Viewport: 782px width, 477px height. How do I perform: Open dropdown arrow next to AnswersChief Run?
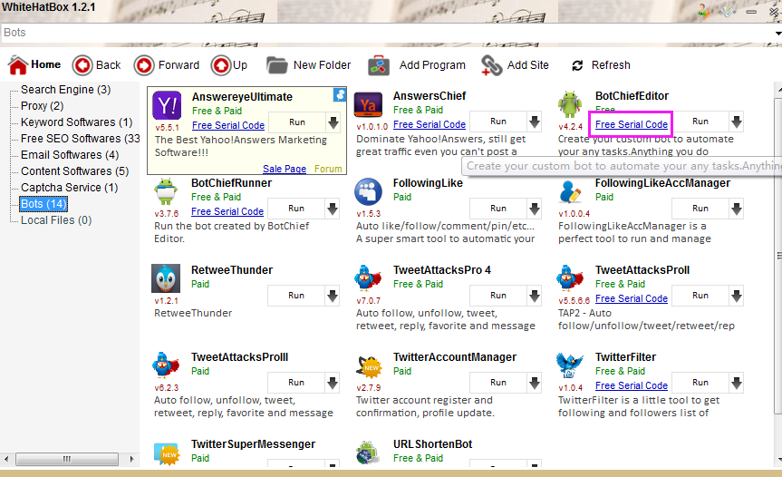point(535,122)
